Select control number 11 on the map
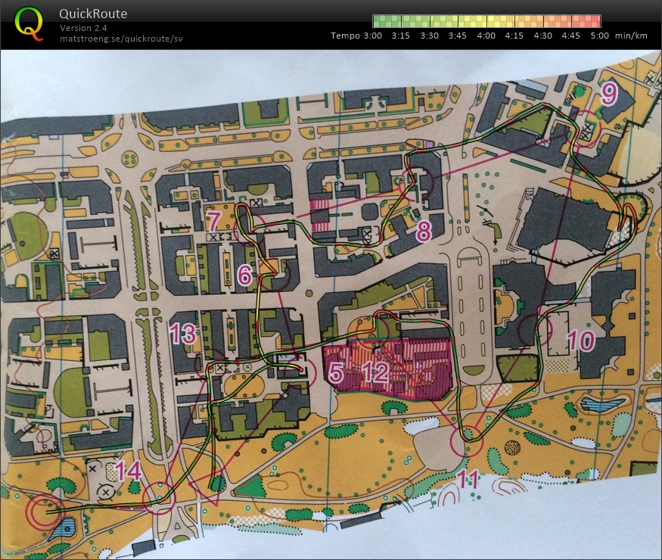 pos(468,480)
